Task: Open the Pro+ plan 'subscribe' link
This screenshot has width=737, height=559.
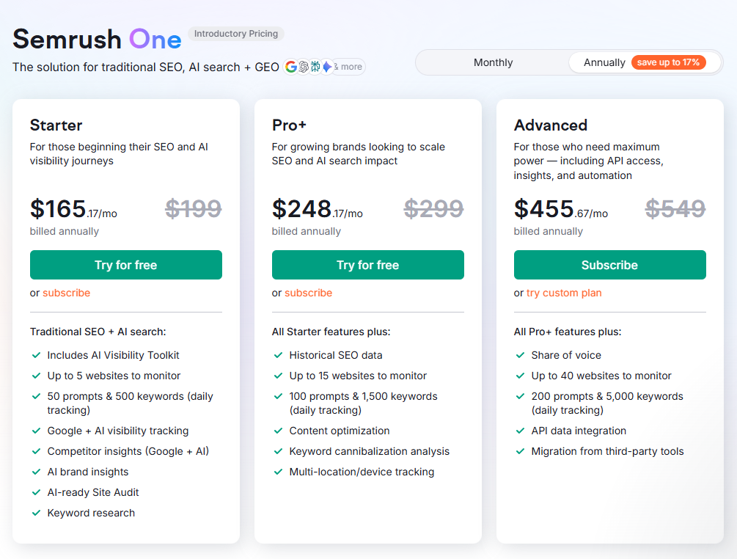Action: point(308,293)
